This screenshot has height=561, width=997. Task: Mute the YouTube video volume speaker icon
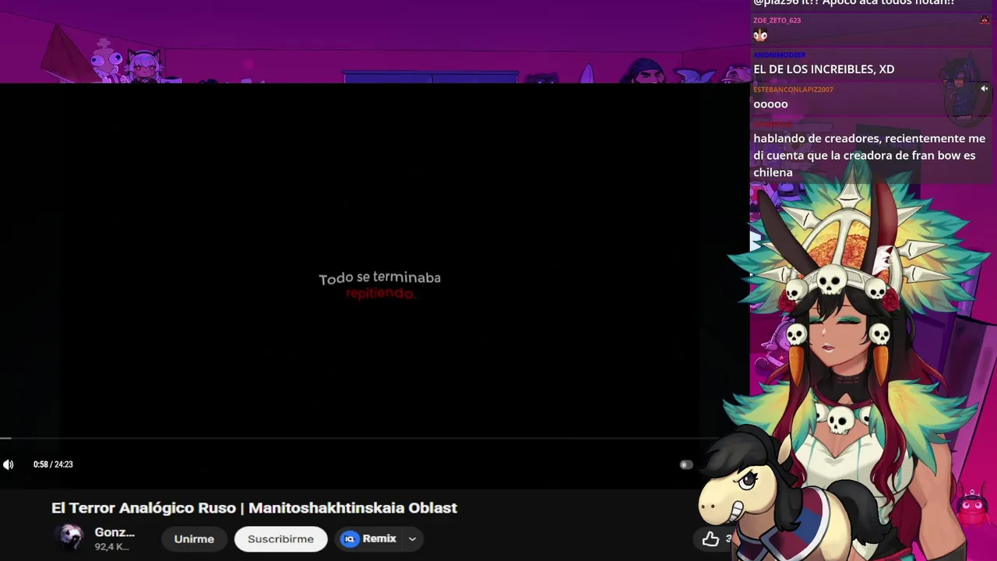tap(9, 464)
